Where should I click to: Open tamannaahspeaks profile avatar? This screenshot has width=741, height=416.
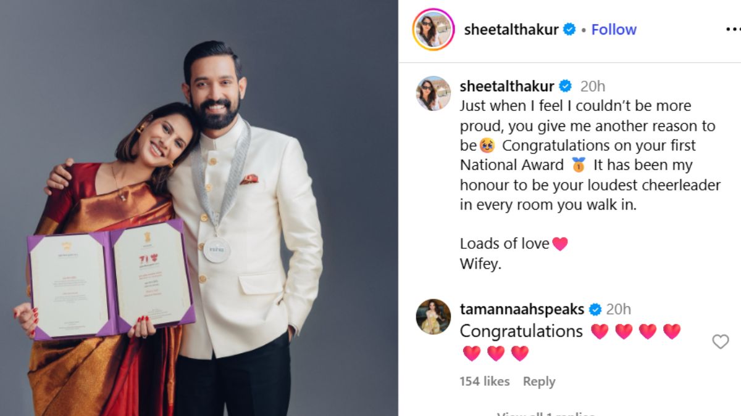point(433,317)
